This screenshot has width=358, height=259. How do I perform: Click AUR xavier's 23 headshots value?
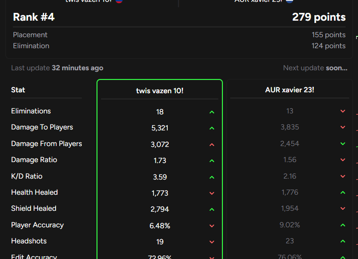coord(290,241)
